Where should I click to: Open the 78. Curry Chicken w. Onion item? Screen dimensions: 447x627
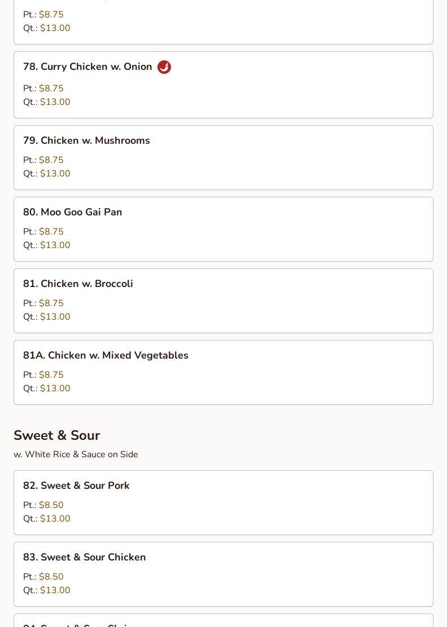[87, 67]
